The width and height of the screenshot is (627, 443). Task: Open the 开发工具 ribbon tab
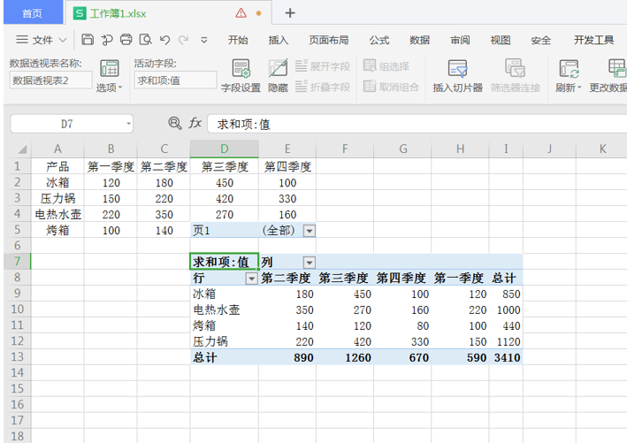pos(593,40)
